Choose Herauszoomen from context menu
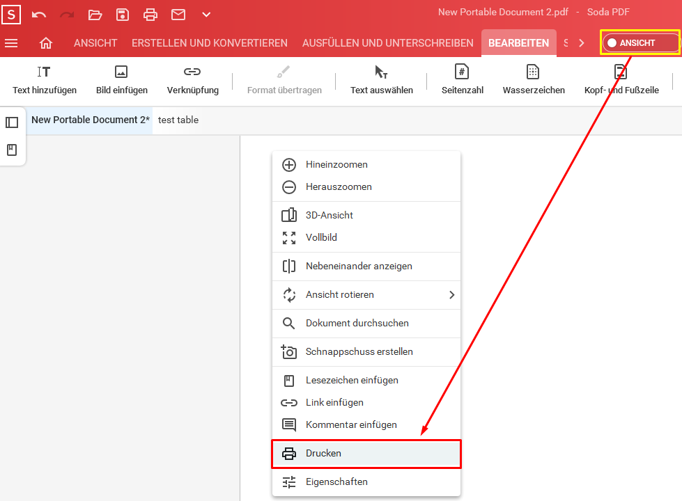 click(x=366, y=187)
